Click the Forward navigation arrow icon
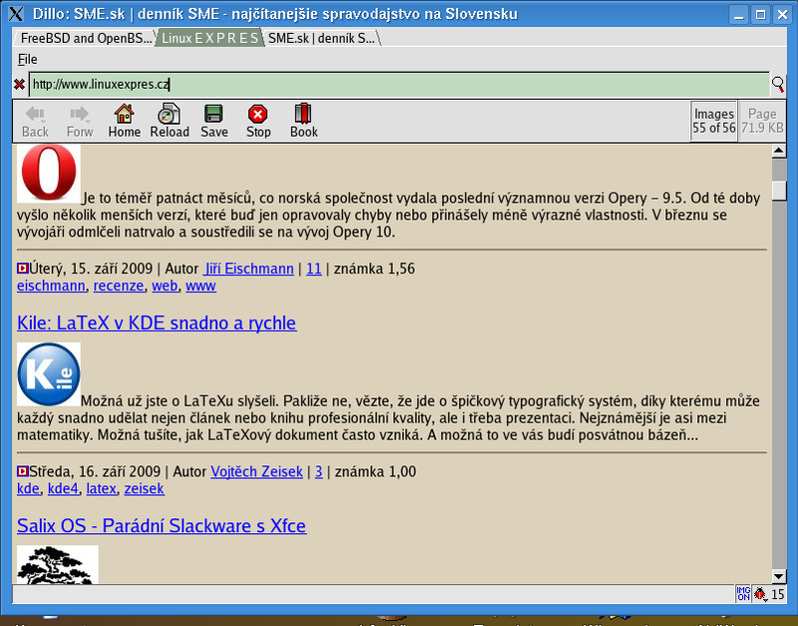The image size is (798, 626). click(x=80, y=114)
